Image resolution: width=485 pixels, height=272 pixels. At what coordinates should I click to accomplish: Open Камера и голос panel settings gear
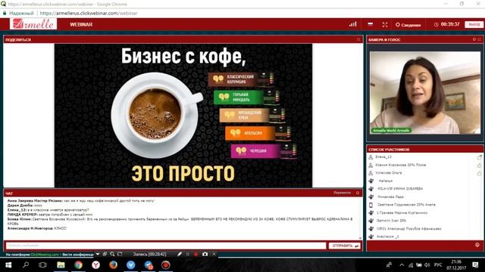[474, 39]
